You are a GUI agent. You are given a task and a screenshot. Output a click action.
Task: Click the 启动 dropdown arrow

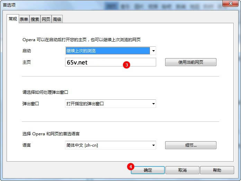[153, 51]
